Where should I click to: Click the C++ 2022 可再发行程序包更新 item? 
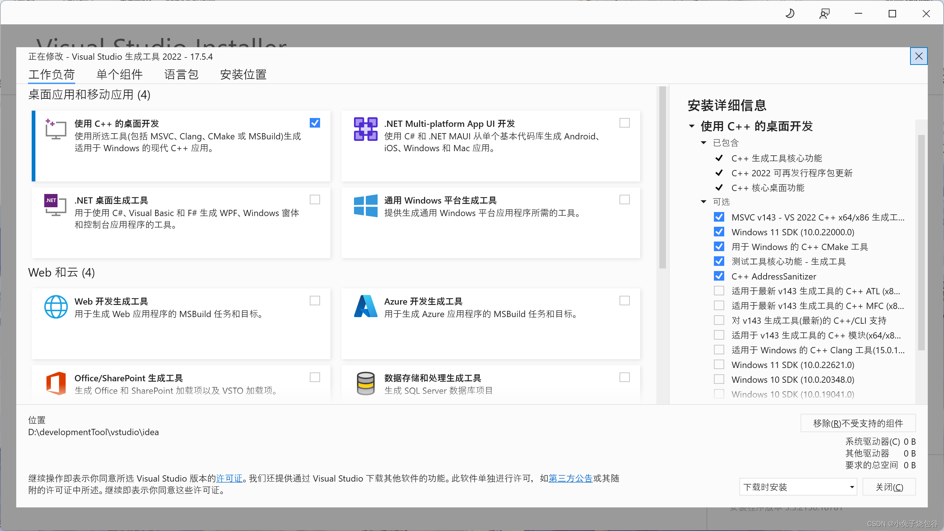(x=792, y=173)
